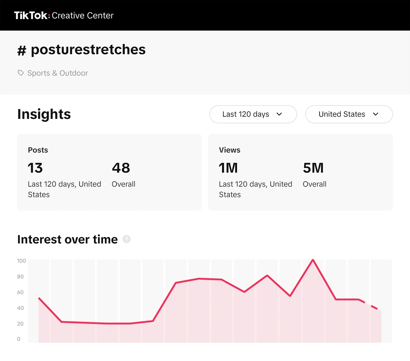Viewport: 410px width, 361px height.
Task: Click the 20 label on the y-axis
Action: [x=20, y=324]
